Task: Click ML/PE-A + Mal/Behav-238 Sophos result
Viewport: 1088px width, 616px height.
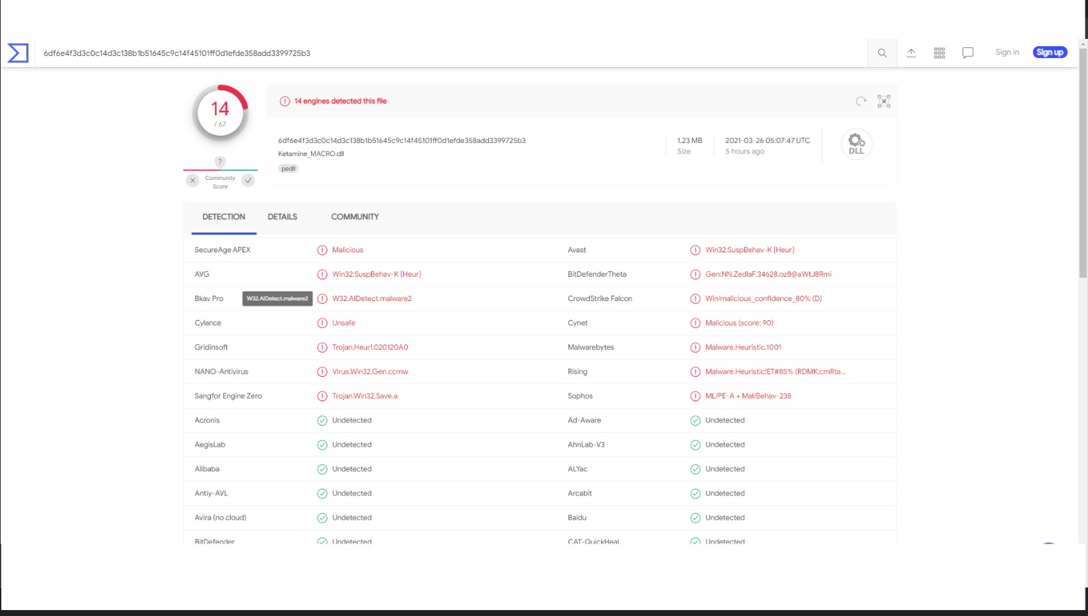Action: pyautogui.click(x=748, y=396)
